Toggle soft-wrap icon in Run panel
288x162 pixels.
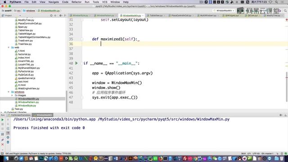(8, 129)
